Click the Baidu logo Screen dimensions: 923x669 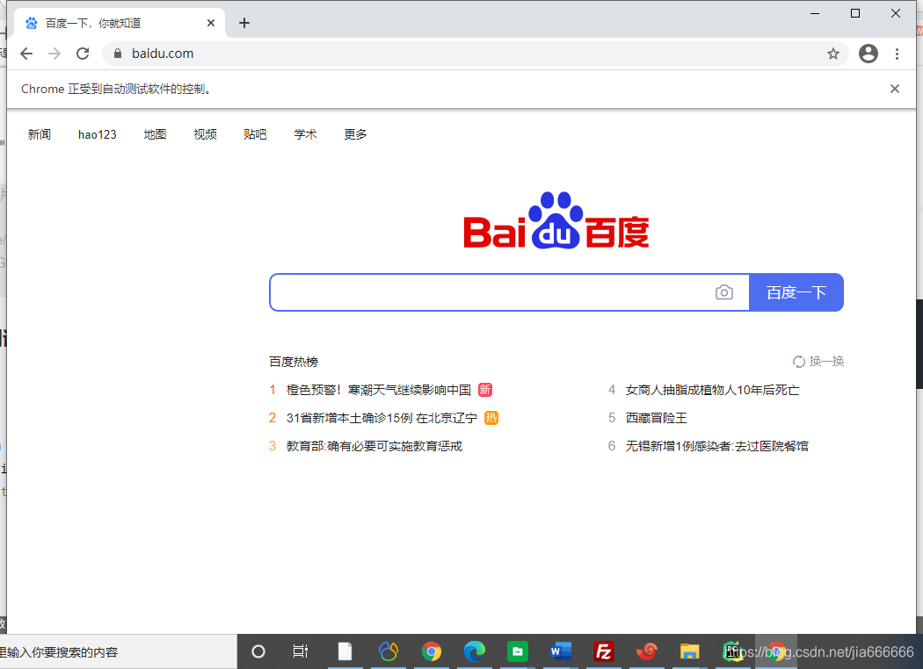click(x=556, y=220)
